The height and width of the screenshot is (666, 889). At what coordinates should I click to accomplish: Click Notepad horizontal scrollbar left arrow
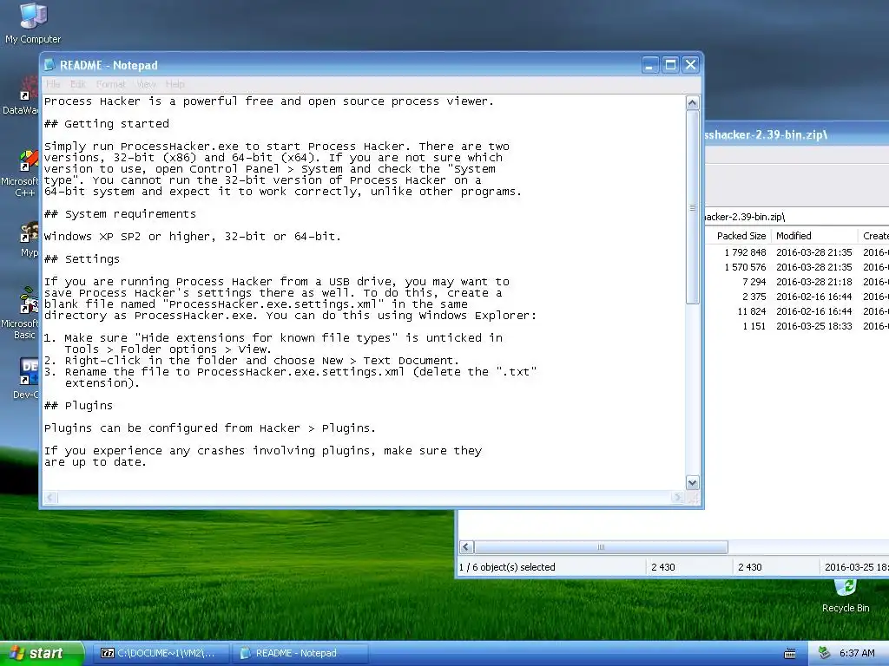(50, 497)
